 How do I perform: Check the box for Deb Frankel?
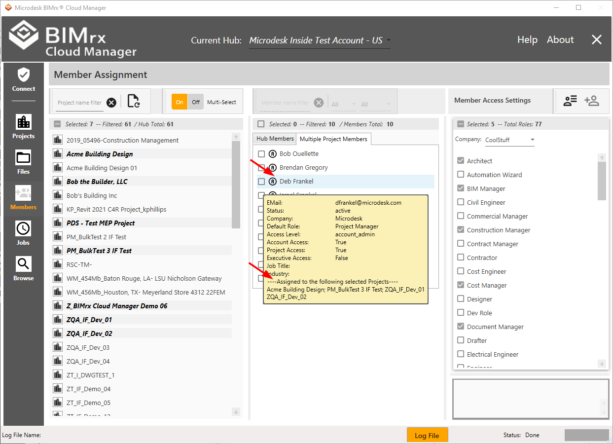tap(261, 182)
